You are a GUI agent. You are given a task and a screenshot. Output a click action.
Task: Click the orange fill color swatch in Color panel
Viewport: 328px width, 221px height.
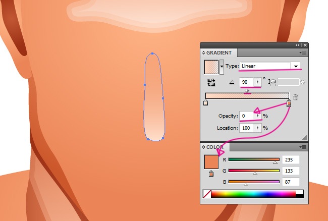211,162
